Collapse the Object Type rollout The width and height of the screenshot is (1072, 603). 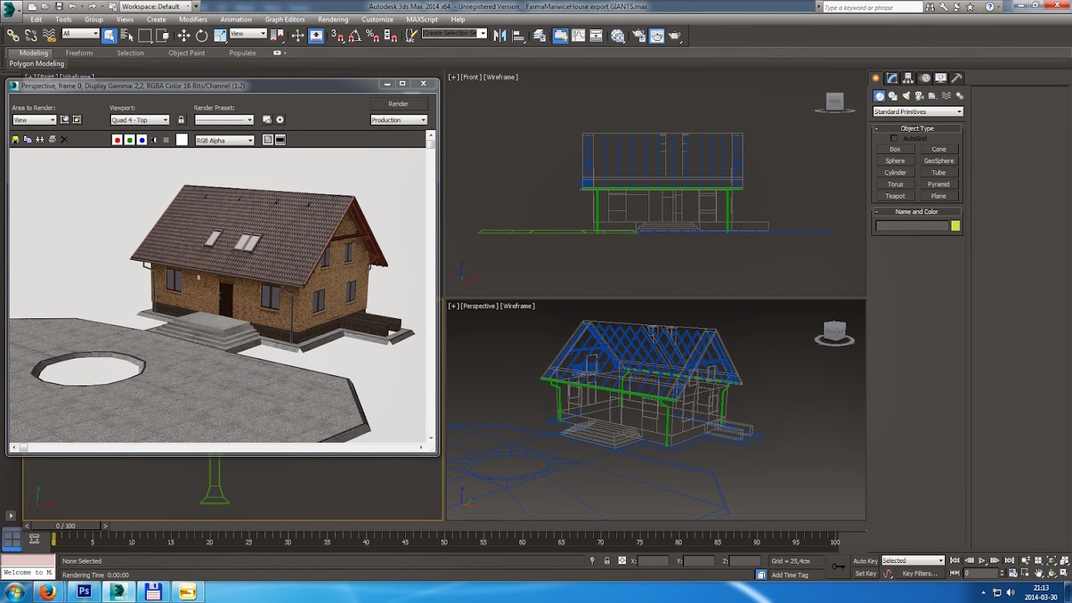coord(916,128)
